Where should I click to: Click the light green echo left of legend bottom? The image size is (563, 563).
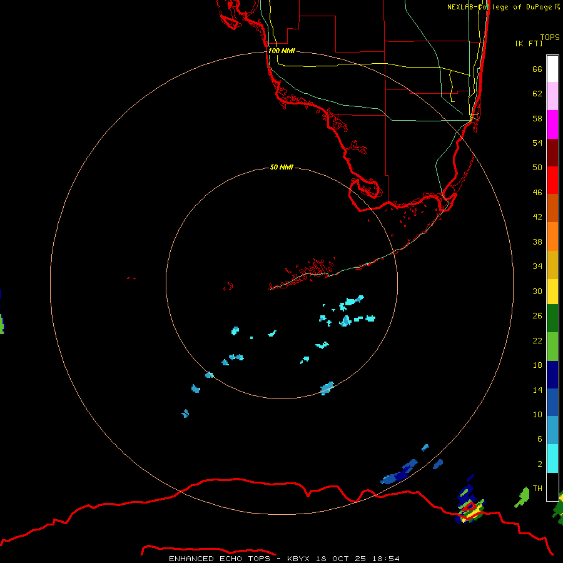point(523,497)
